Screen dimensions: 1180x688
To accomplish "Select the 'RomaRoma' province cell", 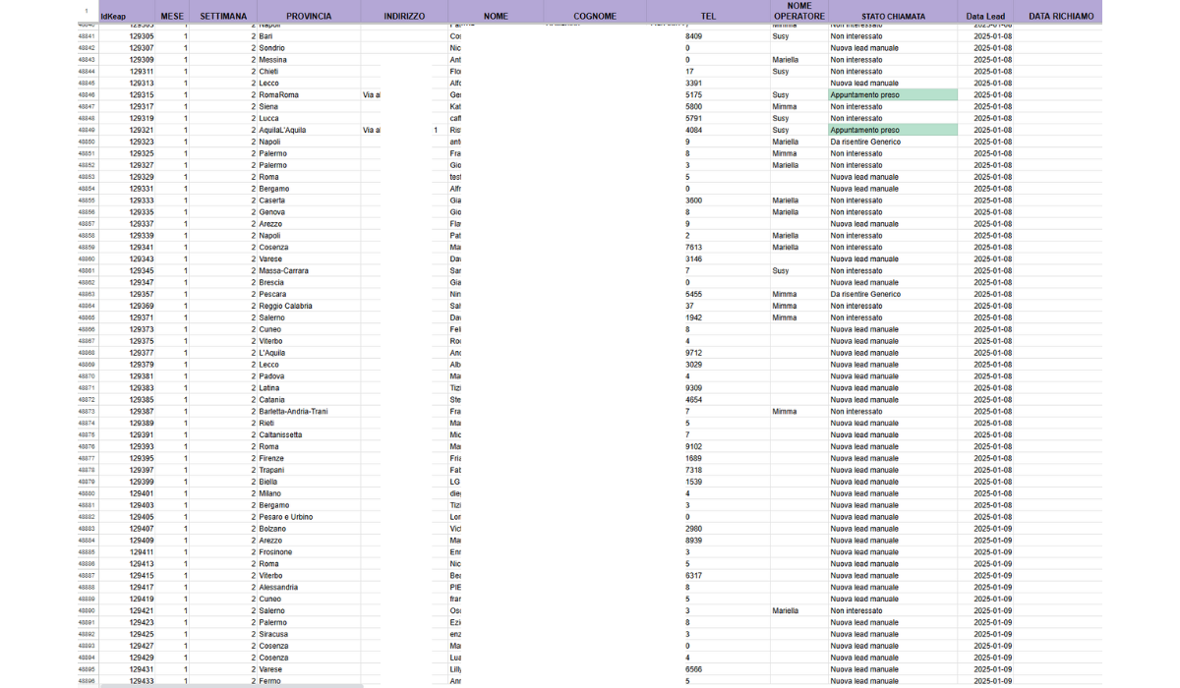I will pos(309,95).
